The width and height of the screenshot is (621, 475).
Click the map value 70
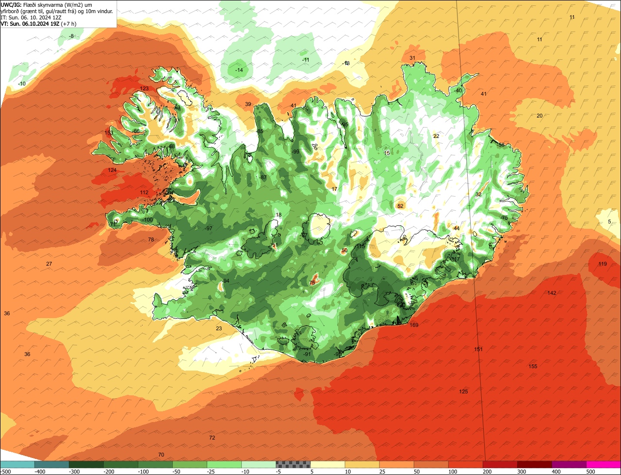(161, 455)
